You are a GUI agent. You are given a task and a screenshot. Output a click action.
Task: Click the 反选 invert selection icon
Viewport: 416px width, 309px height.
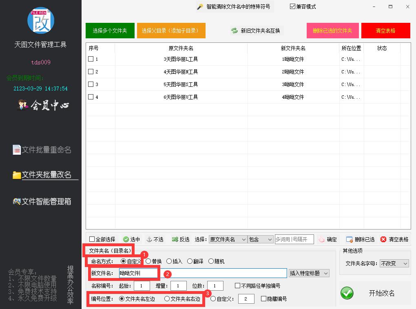[x=175, y=239]
